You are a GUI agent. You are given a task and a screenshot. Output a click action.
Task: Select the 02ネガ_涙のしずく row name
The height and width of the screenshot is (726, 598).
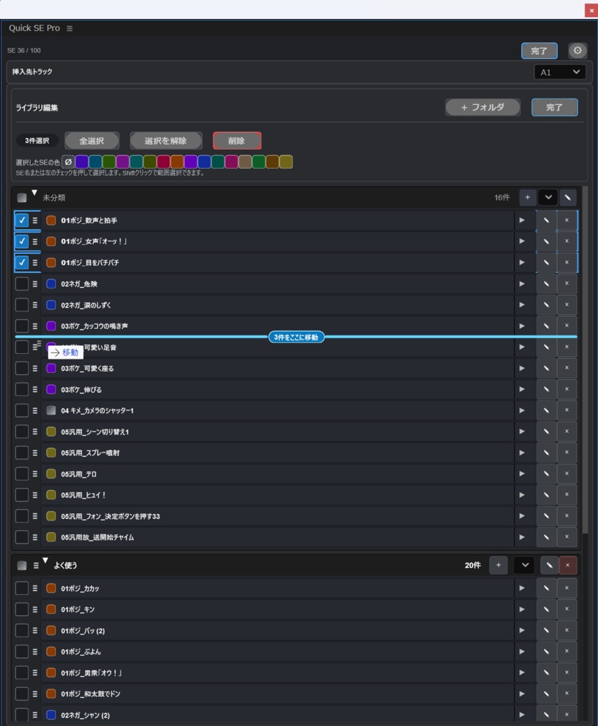click(86, 305)
